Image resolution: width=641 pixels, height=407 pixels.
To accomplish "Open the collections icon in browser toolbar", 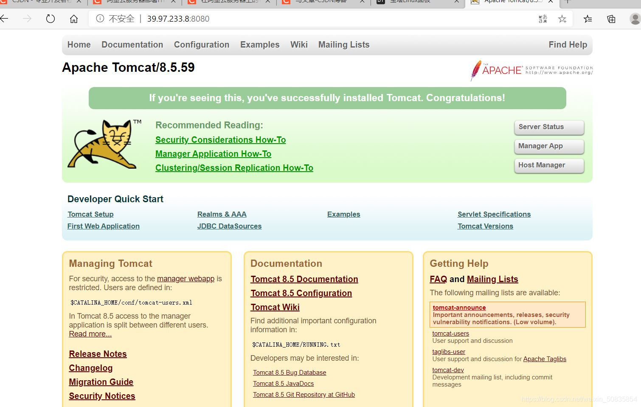I will 611,19.
